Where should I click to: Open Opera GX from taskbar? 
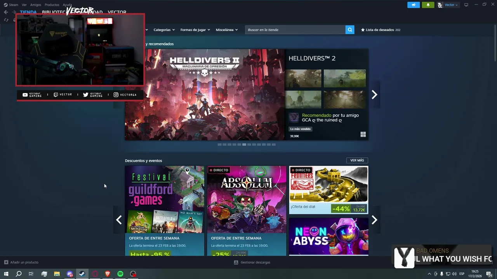(95, 274)
